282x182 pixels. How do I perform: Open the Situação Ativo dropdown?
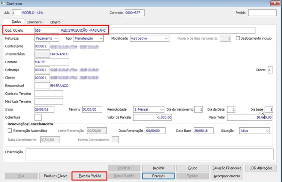(x=255, y=131)
